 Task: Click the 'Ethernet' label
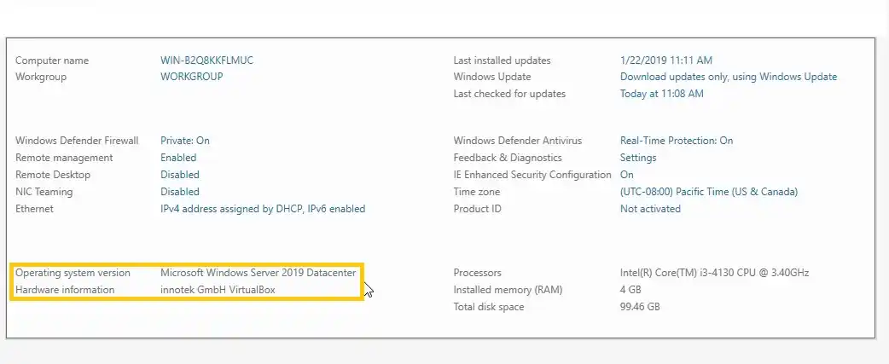[x=34, y=208]
